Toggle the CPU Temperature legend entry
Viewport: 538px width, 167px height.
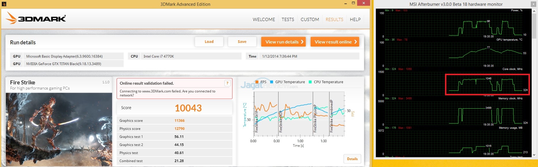pyautogui.click(x=326, y=82)
